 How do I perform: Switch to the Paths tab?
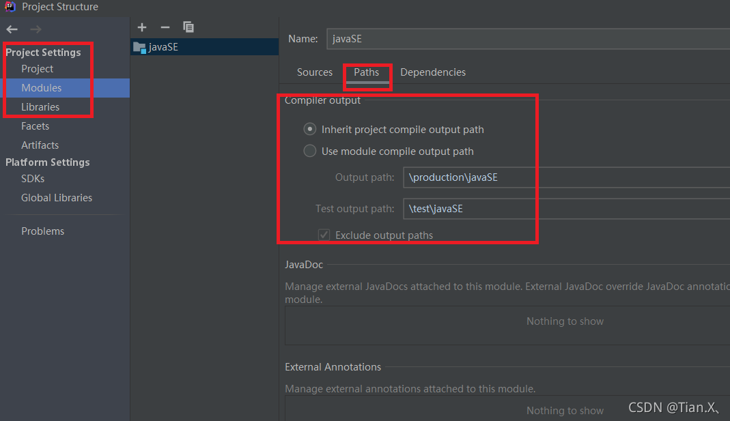(367, 72)
